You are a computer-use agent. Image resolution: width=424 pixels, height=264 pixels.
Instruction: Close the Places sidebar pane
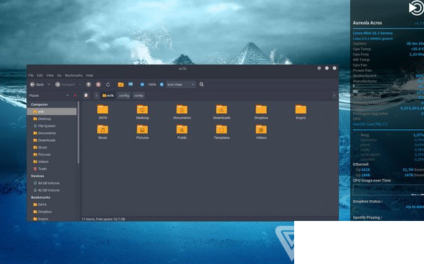click(x=75, y=95)
